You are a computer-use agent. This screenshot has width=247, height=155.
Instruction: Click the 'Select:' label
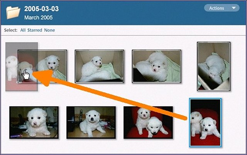[x=10, y=30]
